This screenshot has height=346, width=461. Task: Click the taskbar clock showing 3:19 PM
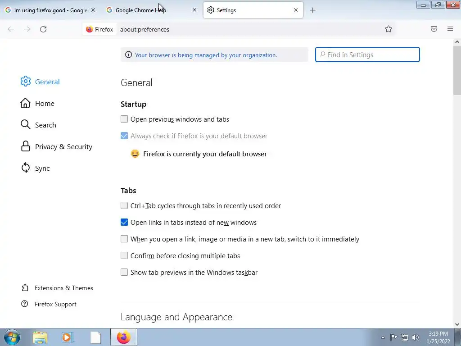pyautogui.click(x=438, y=337)
